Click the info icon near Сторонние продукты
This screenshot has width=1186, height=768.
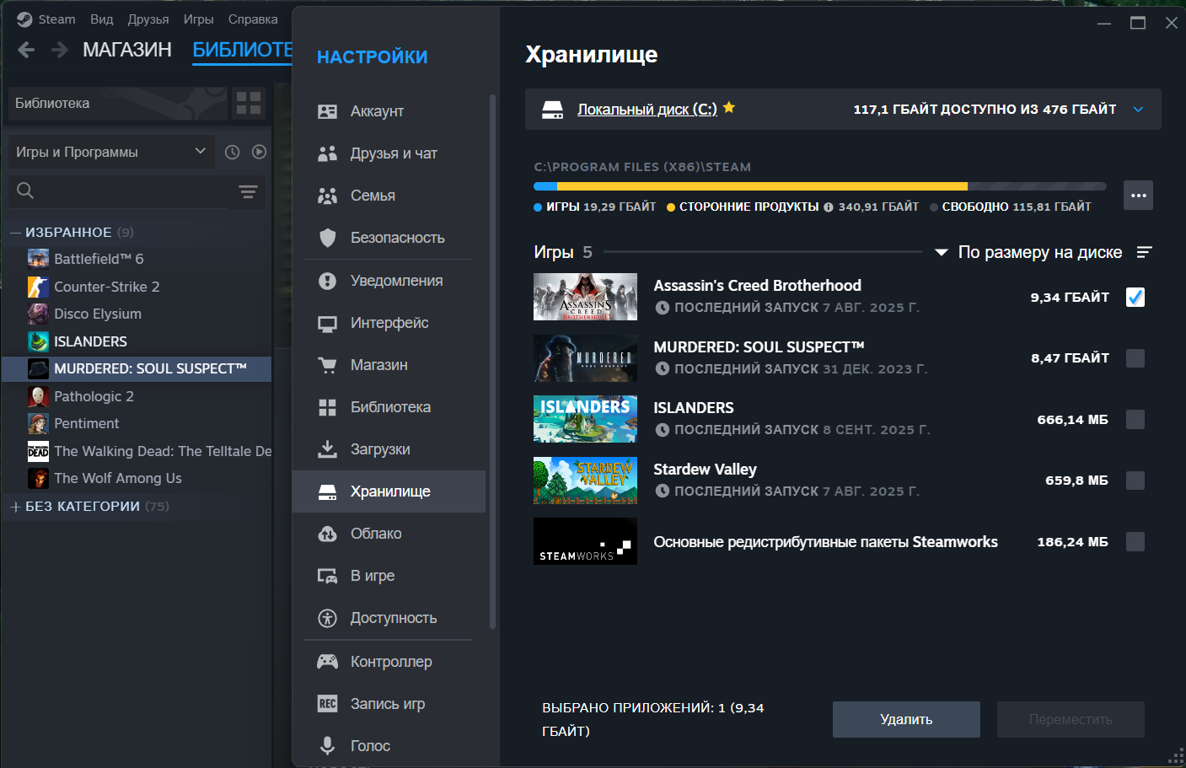(829, 207)
